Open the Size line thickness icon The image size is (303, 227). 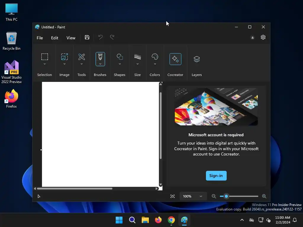pos(137,57)
